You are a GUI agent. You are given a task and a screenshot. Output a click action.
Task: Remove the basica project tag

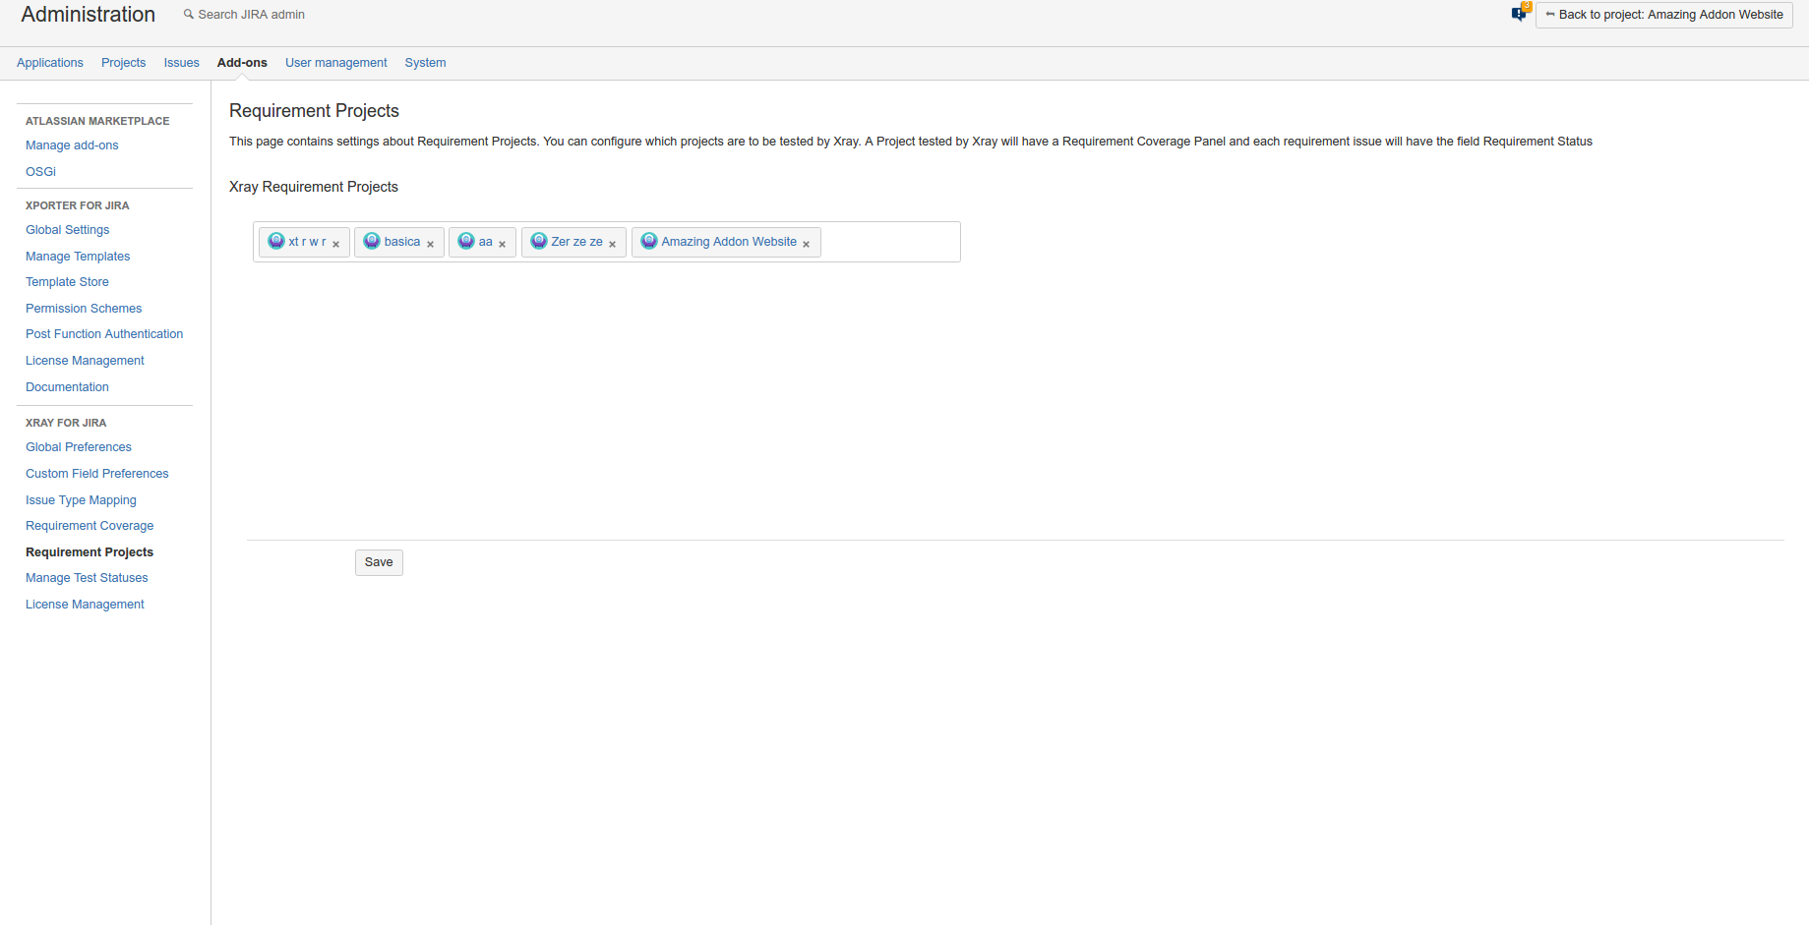(430, 244)
